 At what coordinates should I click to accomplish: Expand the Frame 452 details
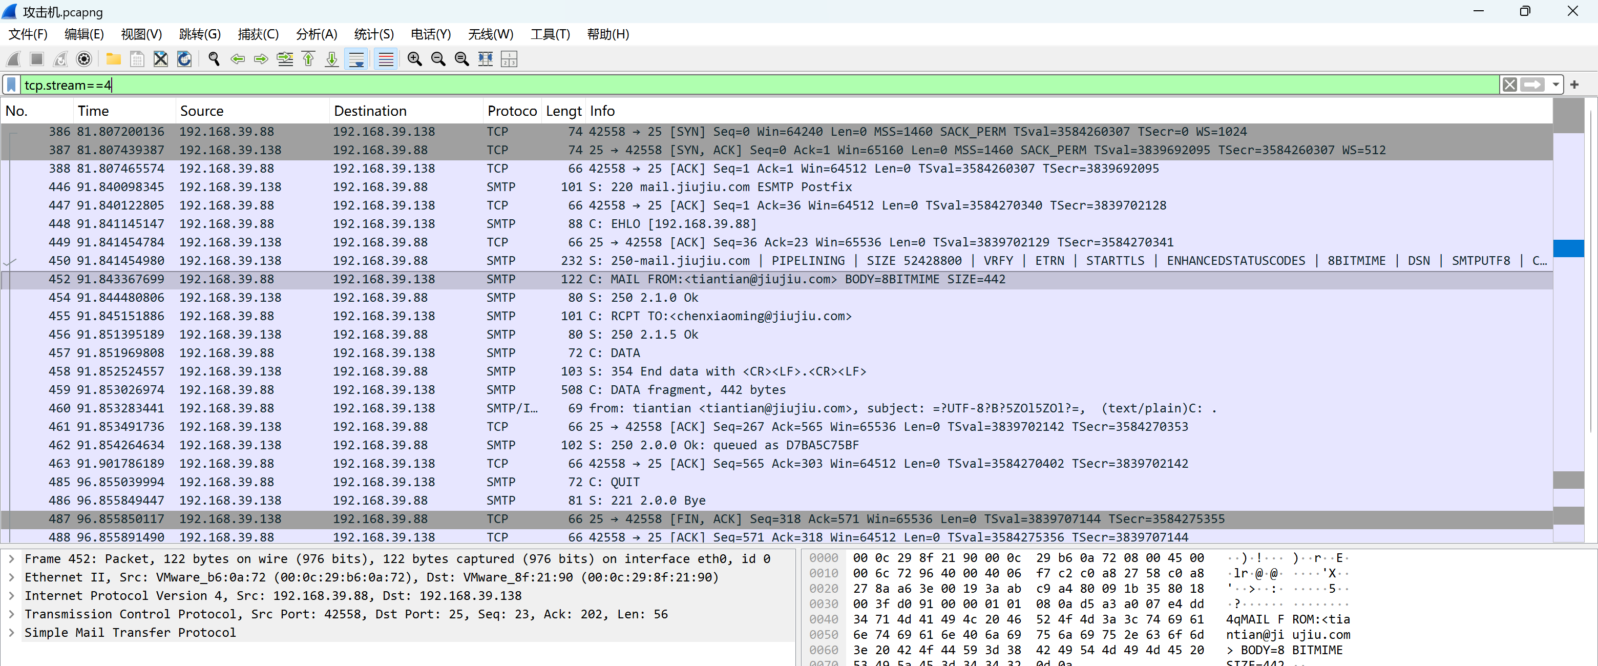[11, 558]
